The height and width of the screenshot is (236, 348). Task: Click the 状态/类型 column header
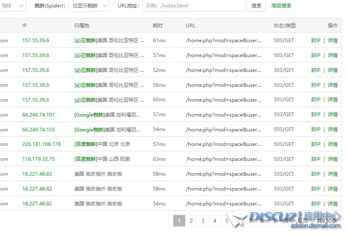pos(285,26)
